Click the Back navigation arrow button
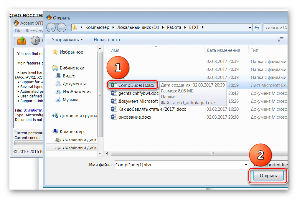 point(51,28)
